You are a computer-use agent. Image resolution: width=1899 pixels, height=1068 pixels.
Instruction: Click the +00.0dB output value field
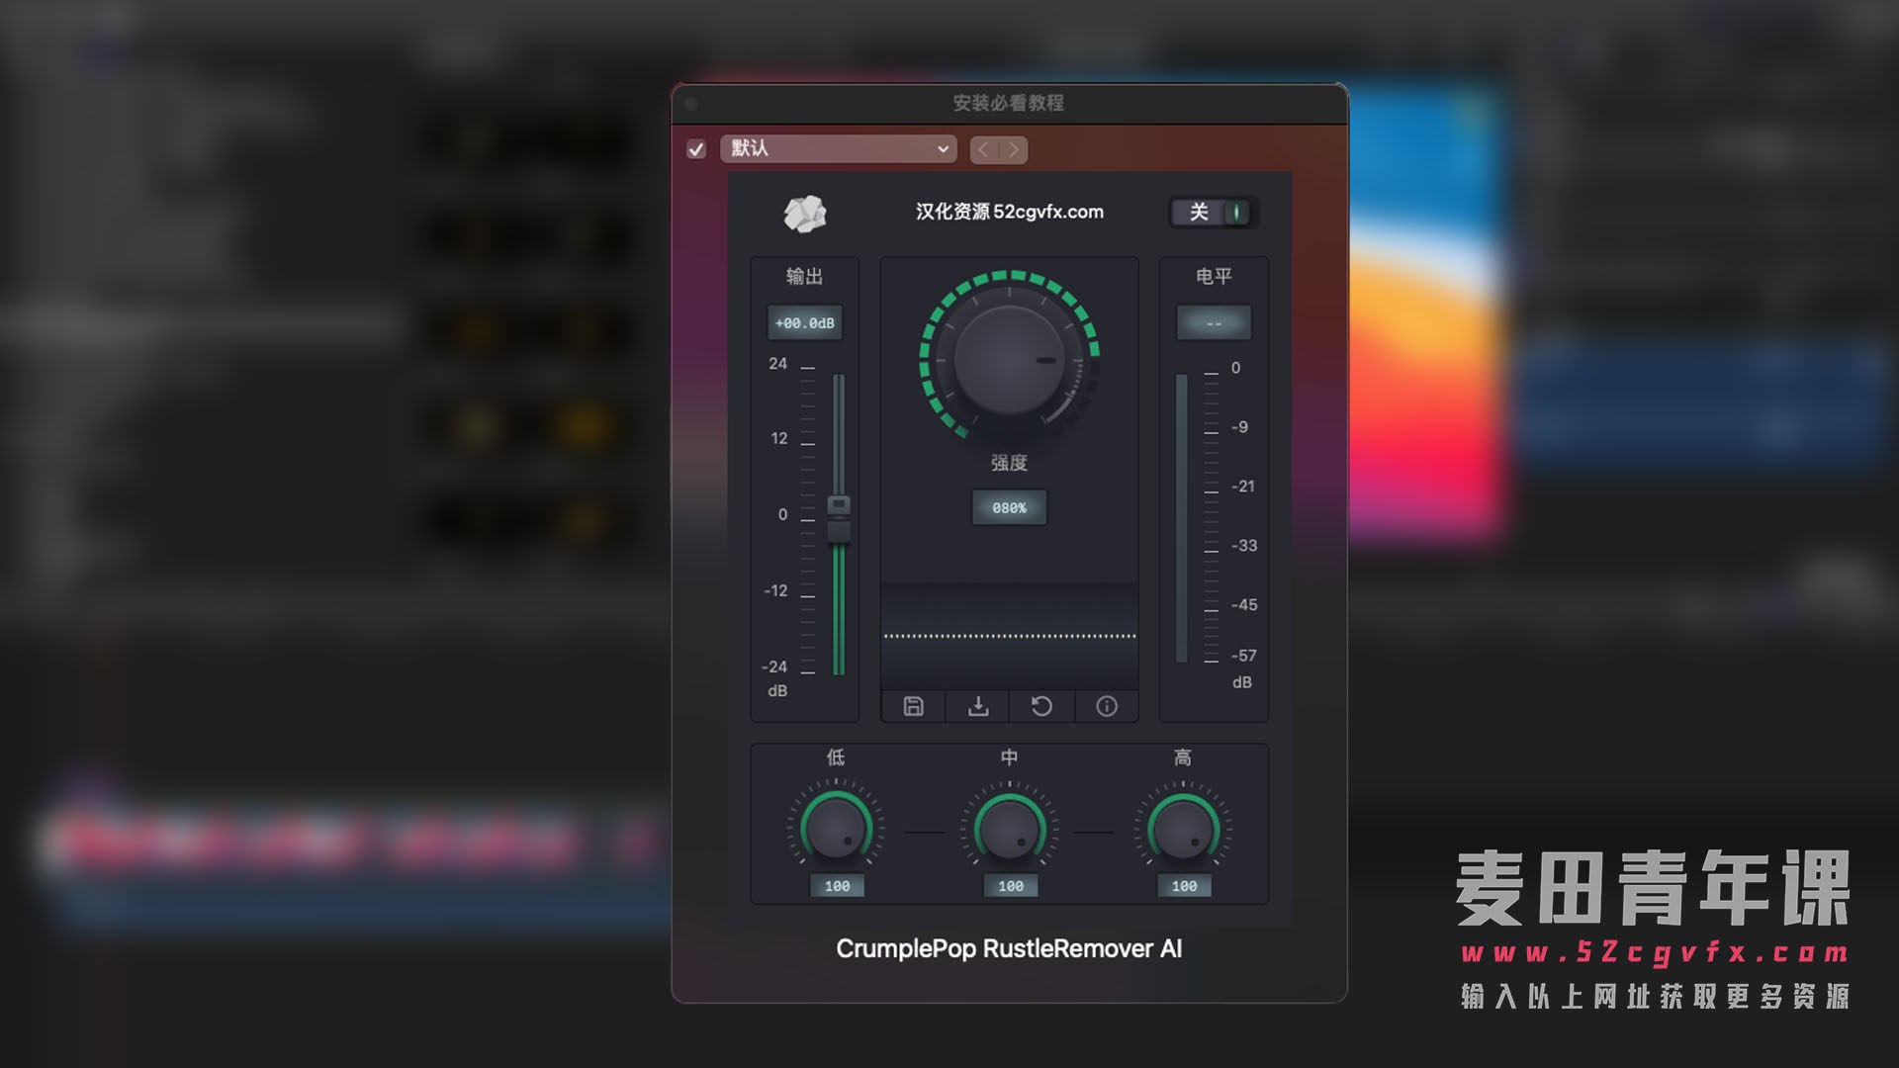click(805, 323)
